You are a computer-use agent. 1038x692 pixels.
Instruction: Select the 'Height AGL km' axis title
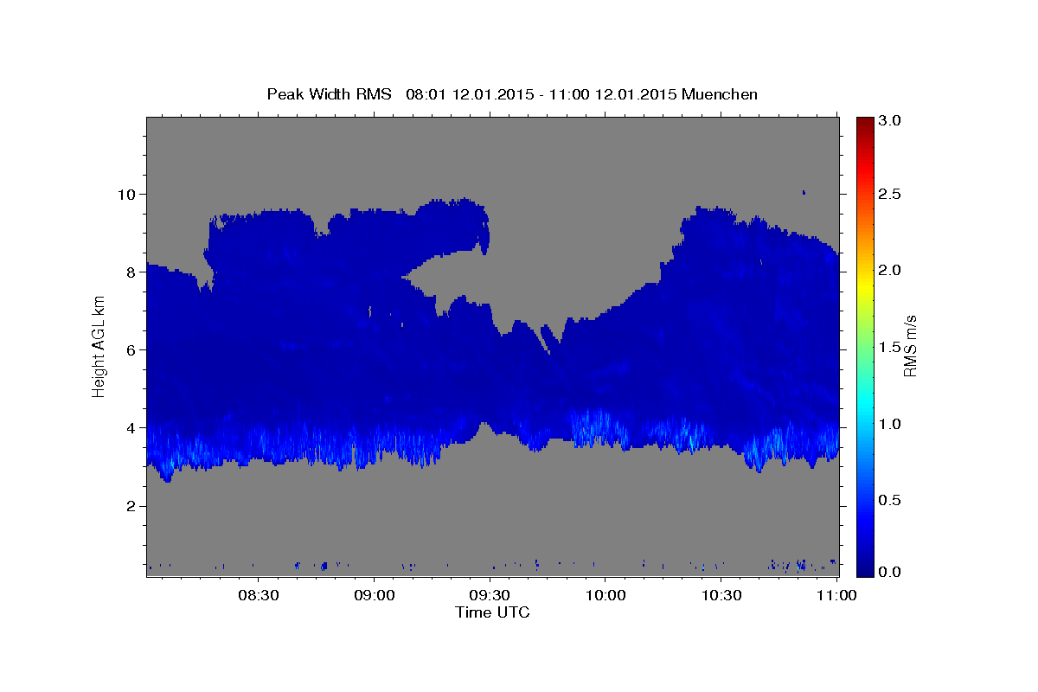(x=99, y=346)
